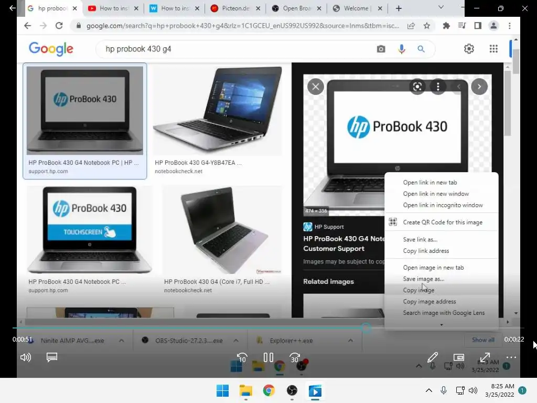Start voice search with microphone icon
This screenshot has height=403, width=537.
pyautogui.click(x=402, y=49)
